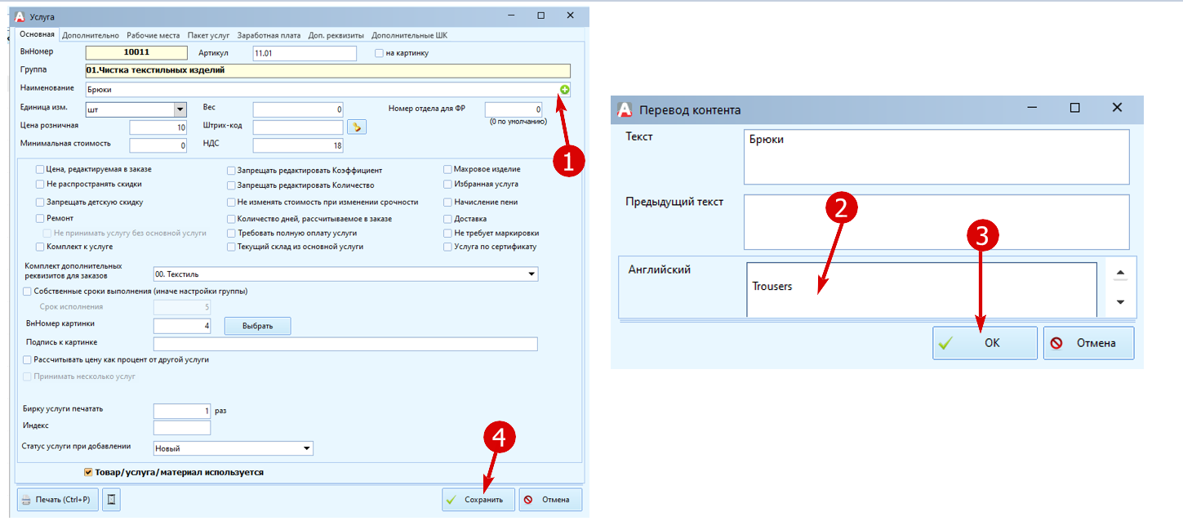
Task: Click the small device icon beside the Печать button
Action: 112,499
